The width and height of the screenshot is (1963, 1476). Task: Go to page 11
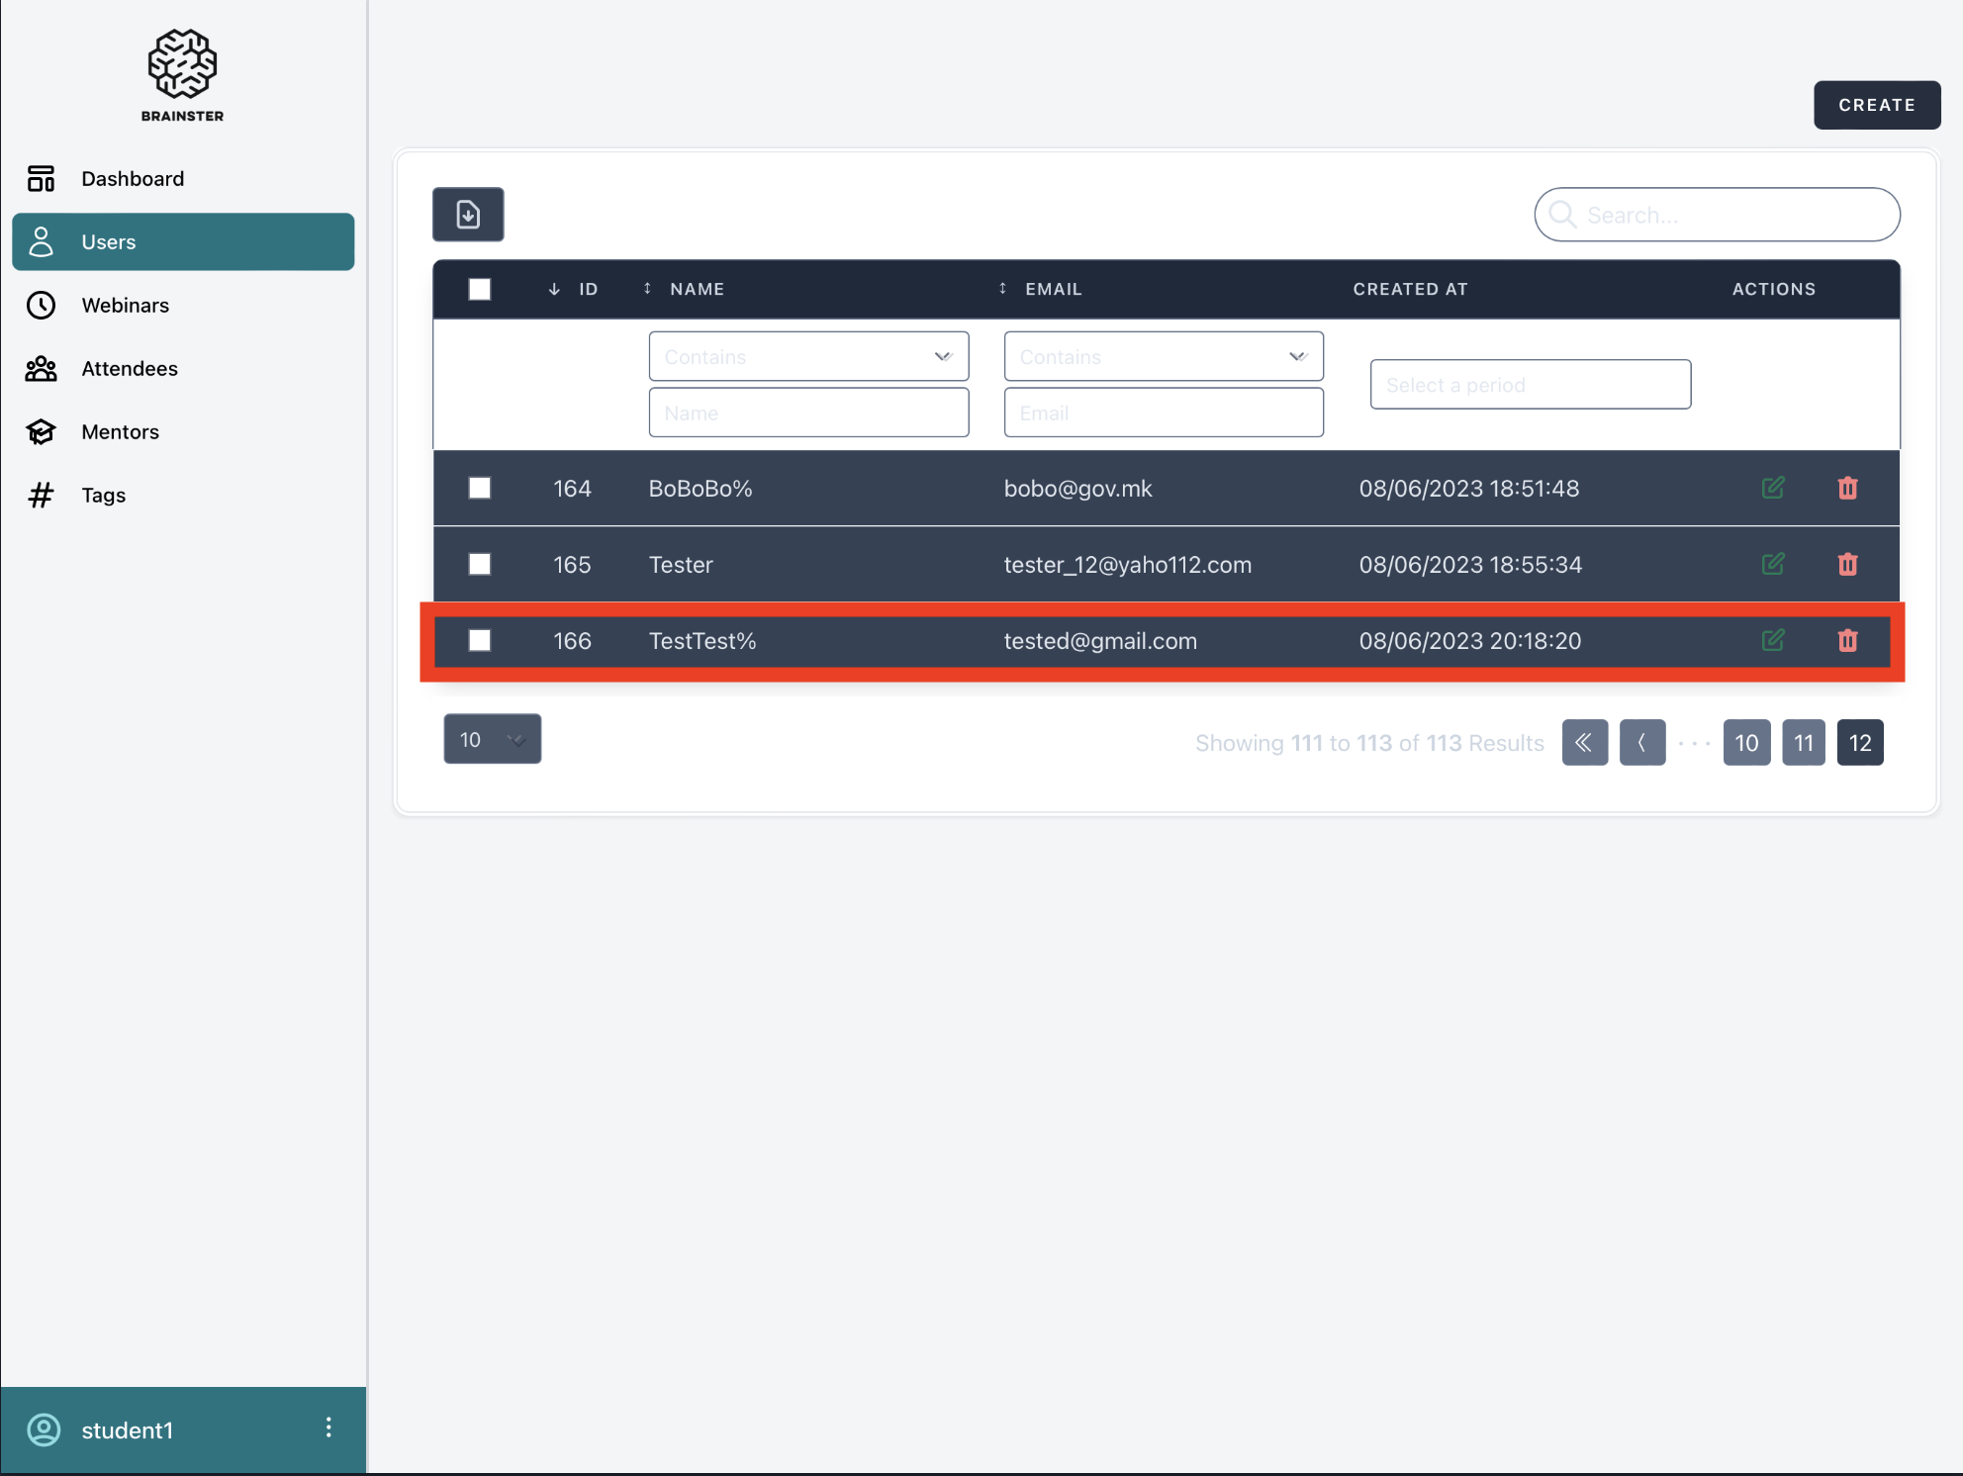(x=1803, y=743)
